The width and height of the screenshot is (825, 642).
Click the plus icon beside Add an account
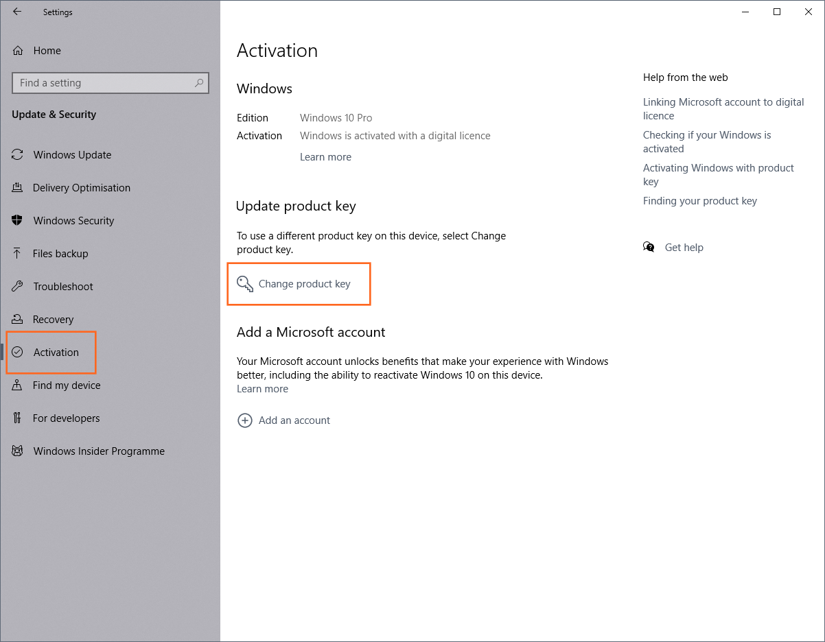(x=245, y=420)
